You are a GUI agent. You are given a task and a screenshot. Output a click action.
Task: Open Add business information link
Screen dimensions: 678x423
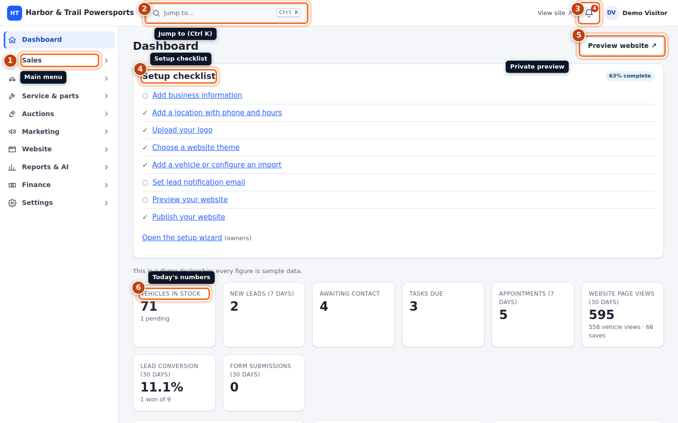197,95
